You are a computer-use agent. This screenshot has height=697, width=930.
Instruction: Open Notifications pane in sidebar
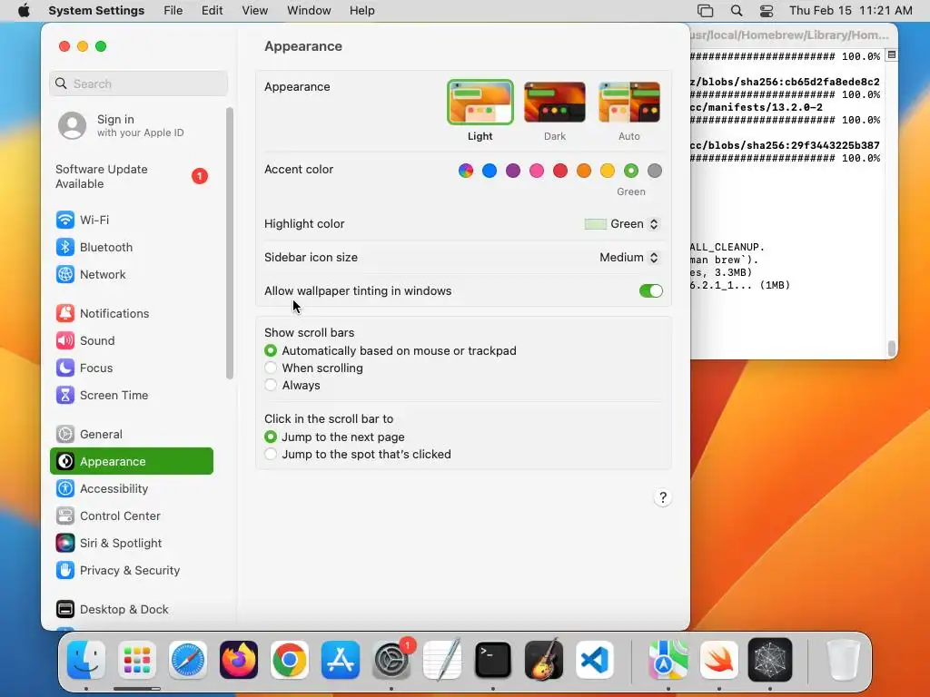click(132, 313)
